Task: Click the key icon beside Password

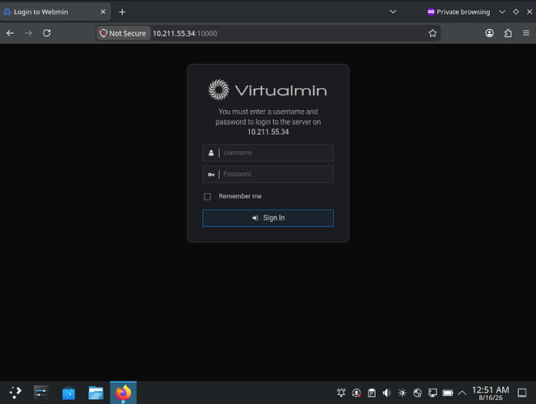Action: [211, 175]
